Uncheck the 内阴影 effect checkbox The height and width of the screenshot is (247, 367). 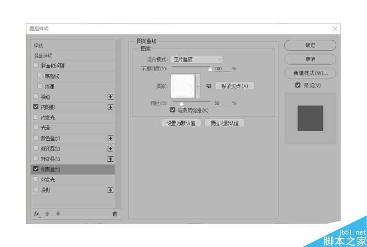coord(36,107)
